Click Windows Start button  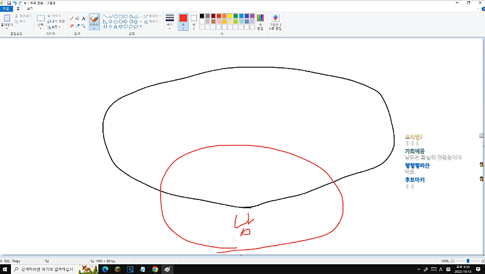5,269
